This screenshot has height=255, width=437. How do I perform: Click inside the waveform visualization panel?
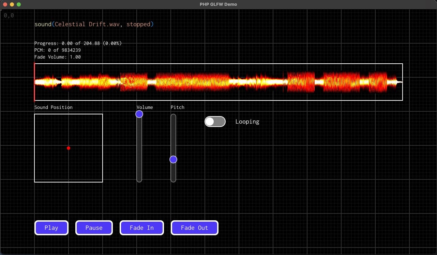click(218, 82)
